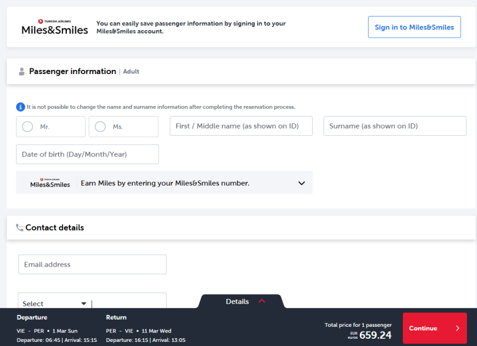This screenshot has width=477, height=346.
Task: Click the phone icon beside Contact details
Action: pos(20,227)
